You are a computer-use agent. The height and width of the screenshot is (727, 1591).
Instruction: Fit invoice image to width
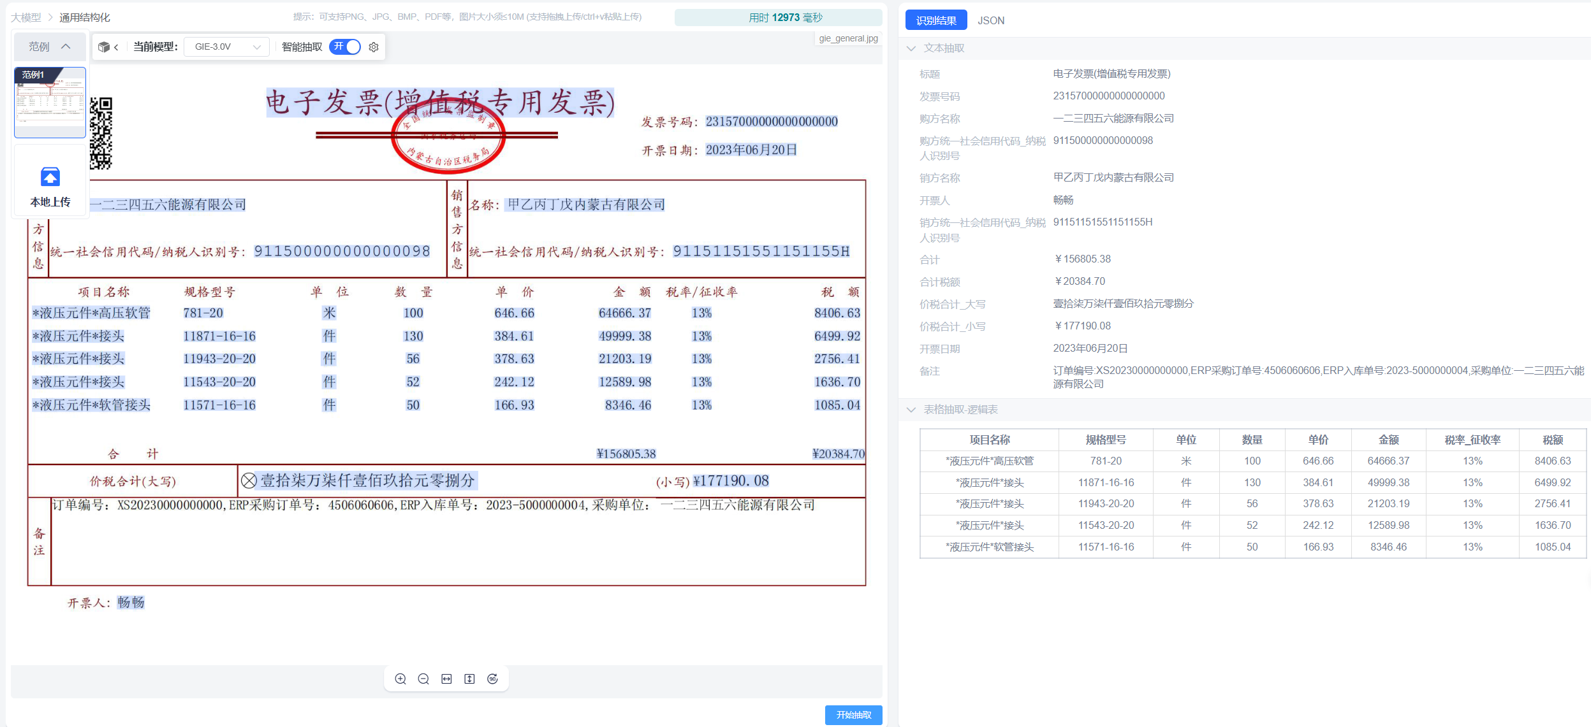coord(446,679)
